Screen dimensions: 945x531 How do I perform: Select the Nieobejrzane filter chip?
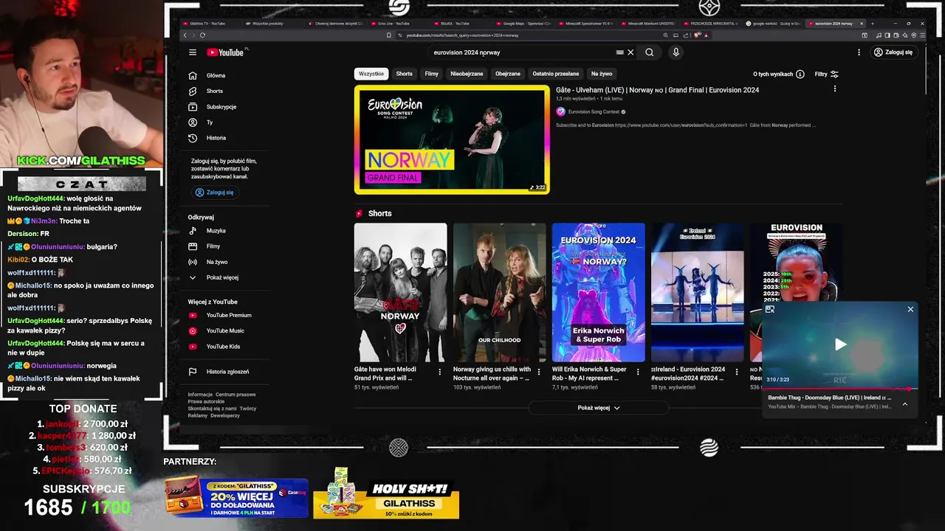(x=467, y=74)
